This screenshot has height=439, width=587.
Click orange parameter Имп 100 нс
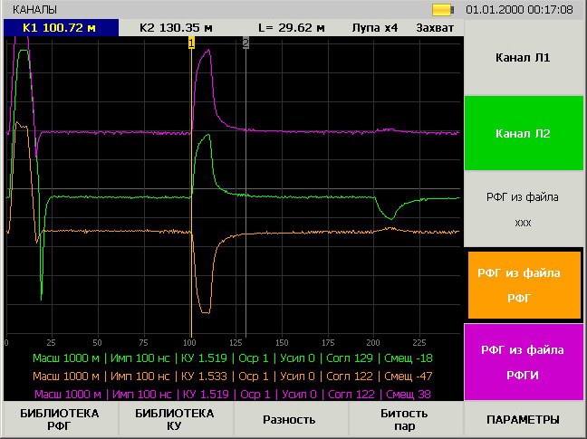point(140,377)
